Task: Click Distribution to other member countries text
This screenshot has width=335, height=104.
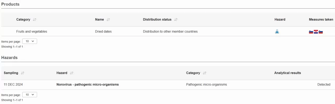Action: pos(170,31)
